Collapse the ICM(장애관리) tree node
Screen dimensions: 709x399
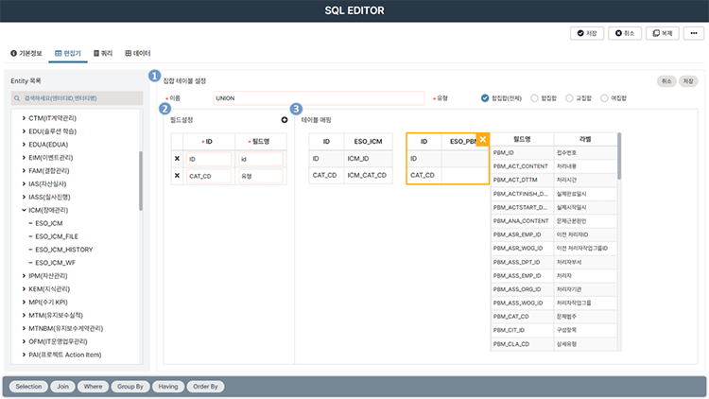click(24, 211)
